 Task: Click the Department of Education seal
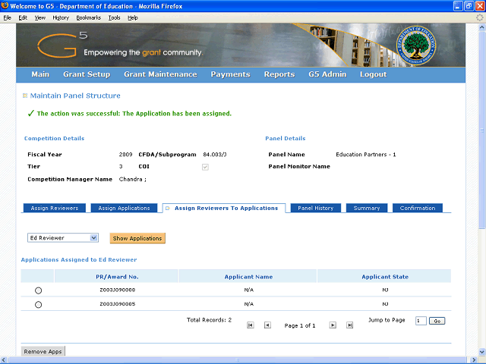416,45
